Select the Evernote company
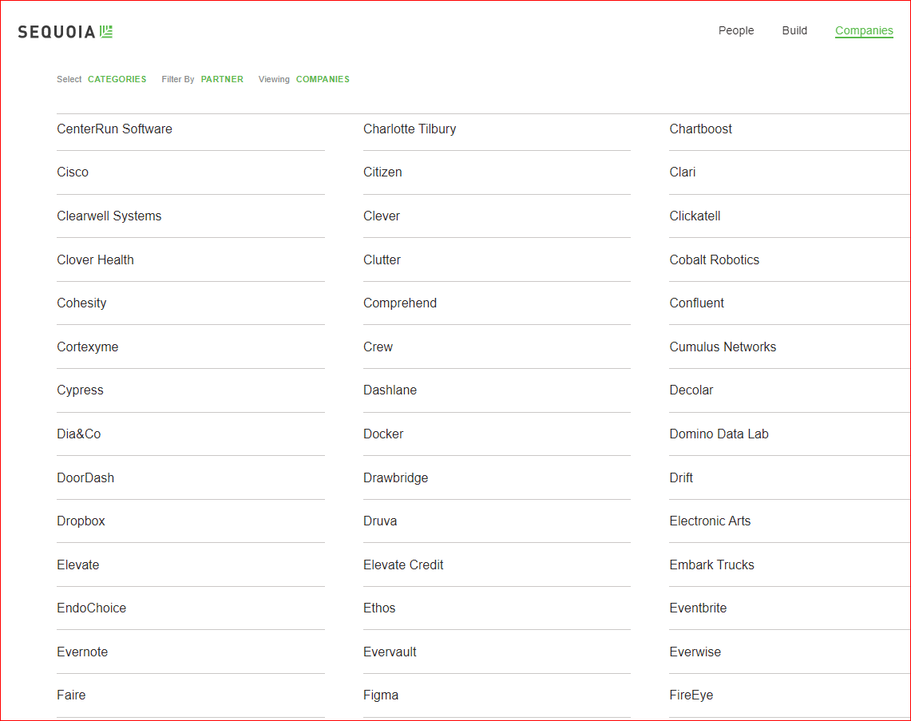Viewport: 911px width, 721px height. (82, 652)
